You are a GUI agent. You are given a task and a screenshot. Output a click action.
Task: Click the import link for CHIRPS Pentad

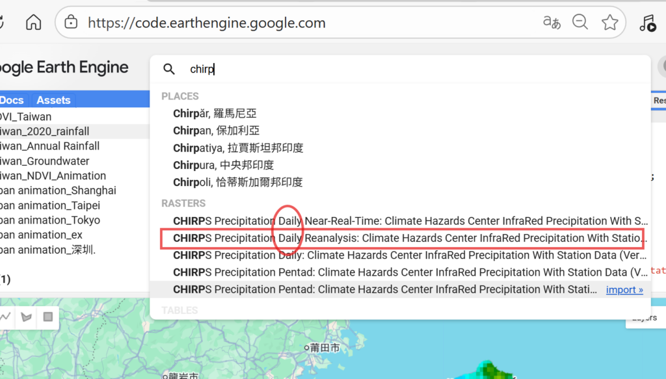[x=624, y=290]
